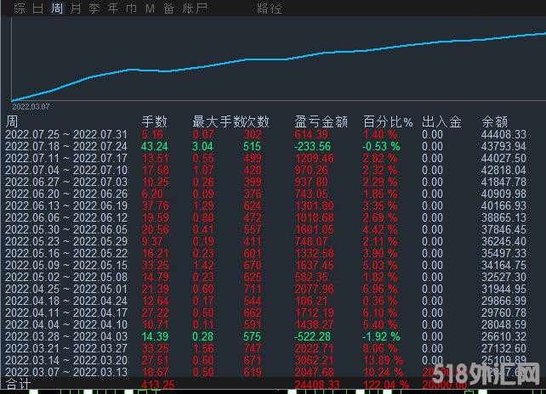
Task: Select week row 2022.07.04 ~ 2022.07.10
Action: click(265, 170)
